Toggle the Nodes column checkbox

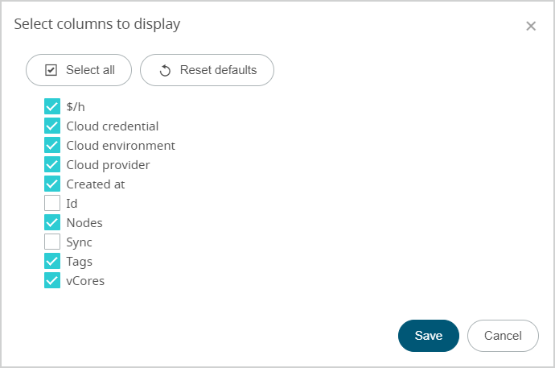(52, 222)
